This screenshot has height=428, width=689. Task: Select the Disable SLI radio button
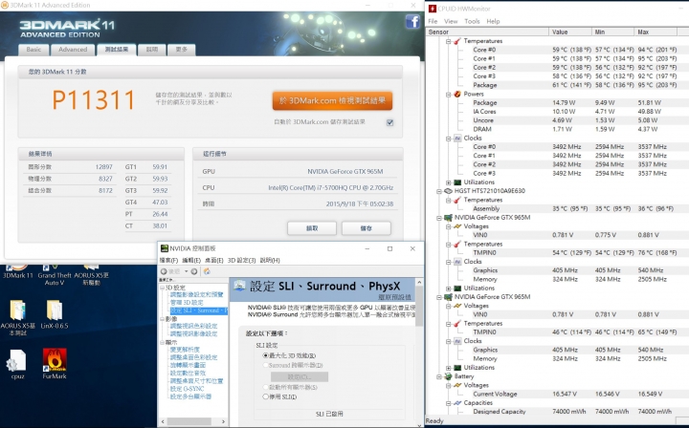265,396
